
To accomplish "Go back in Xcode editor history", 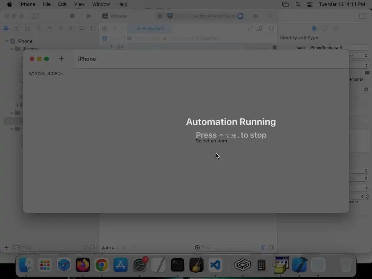I will 115,28.
